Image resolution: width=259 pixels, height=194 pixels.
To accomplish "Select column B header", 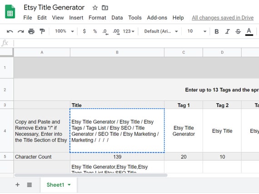I will [117, 52].
